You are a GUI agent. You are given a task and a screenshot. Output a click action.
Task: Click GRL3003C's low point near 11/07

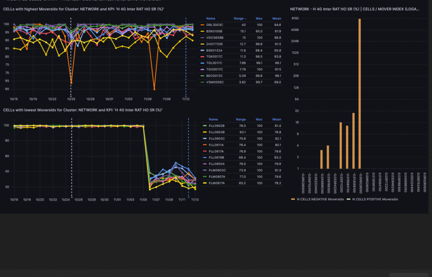point(154,89)
